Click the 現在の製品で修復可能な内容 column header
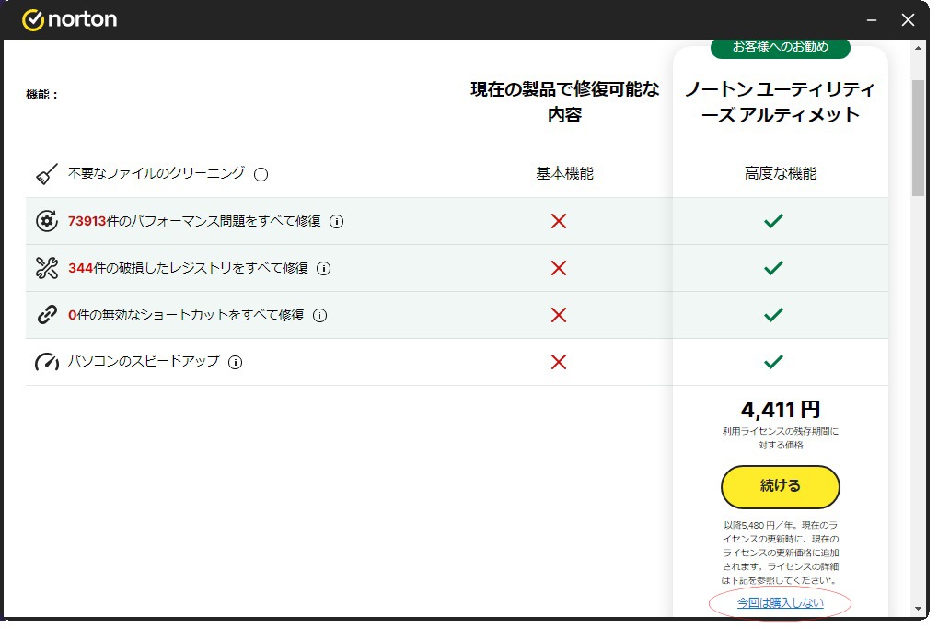This screenshot has width=938, height=629. pyautogui.click(x=564, y=101)
